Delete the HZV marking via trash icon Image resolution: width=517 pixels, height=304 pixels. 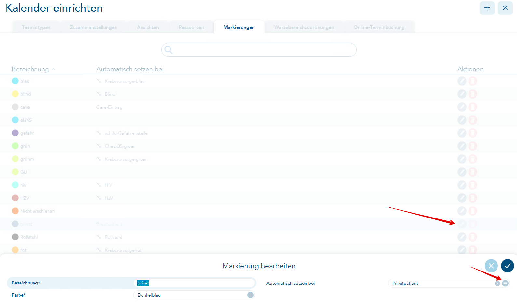point(473,198)
